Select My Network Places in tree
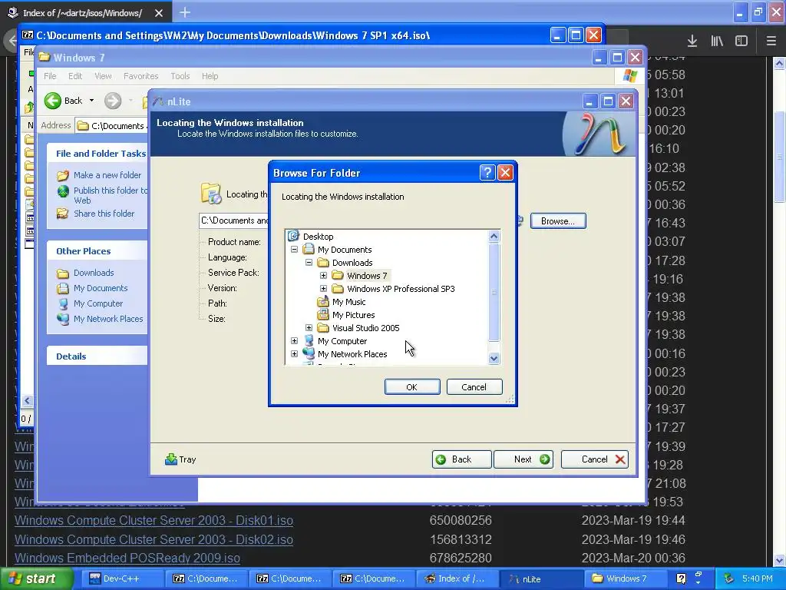The height and width of the screenshot is (590, 786). tap(352, 353)
